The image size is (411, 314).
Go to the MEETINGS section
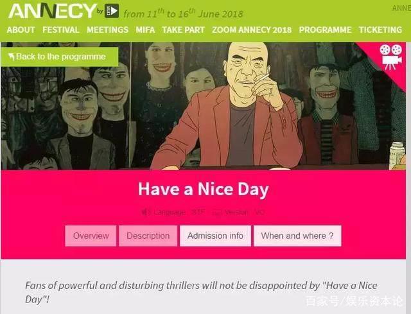[x=107, y=30]
